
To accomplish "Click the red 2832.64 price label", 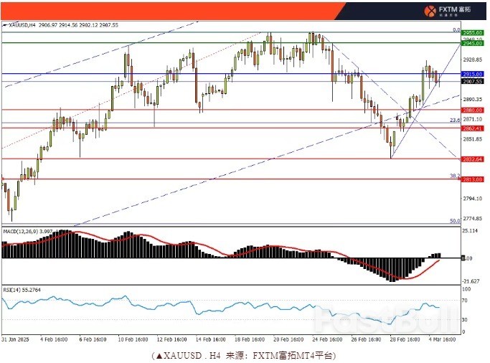I will [x=471, y=159].
